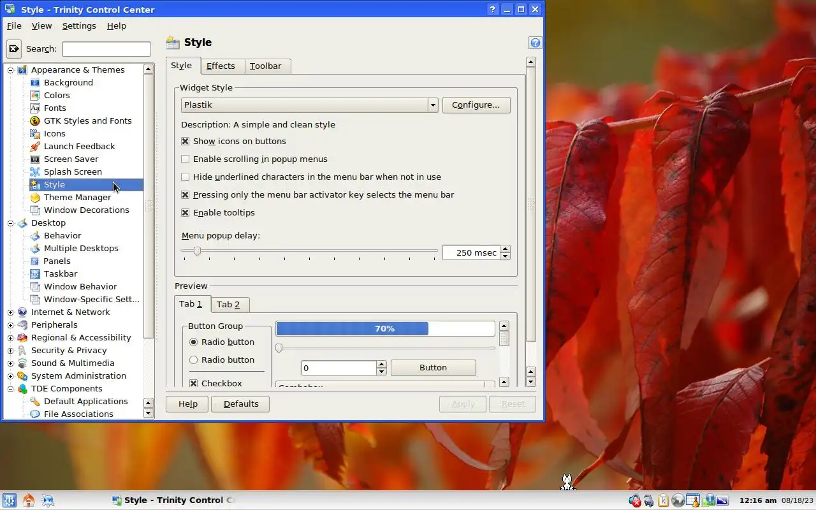
Task: Uncheck Pressing only the menu bar activator key
Action: [x=185, y=195]
